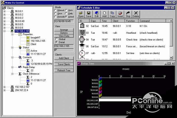Viewport: 177px width, 118px height.
Task: Sort schedule by Time column header
Action: (106, 21)
